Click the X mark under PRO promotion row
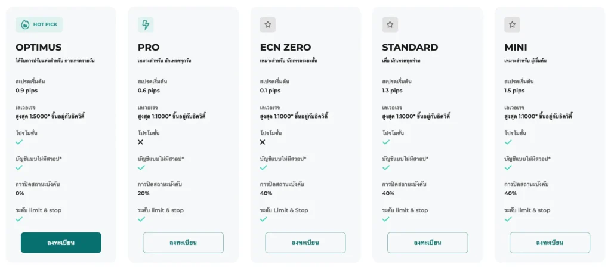 click(141, 142)
